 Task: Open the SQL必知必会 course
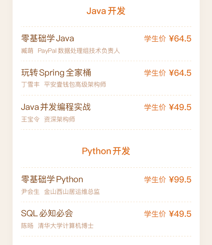click(x=47, y=214)
